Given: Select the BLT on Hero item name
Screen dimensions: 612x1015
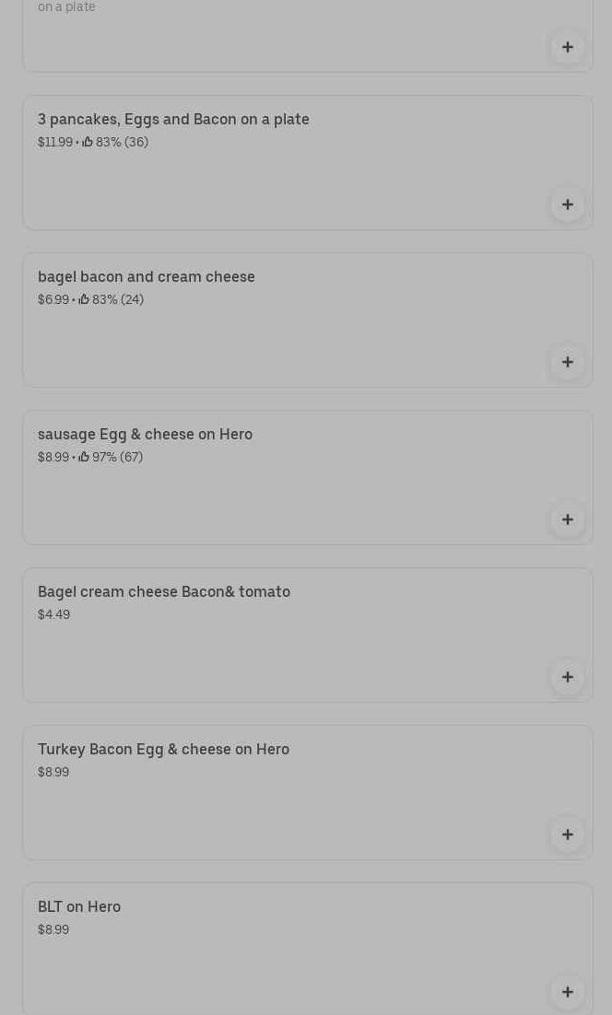Looking at the screenshot, I should [79, 907].
